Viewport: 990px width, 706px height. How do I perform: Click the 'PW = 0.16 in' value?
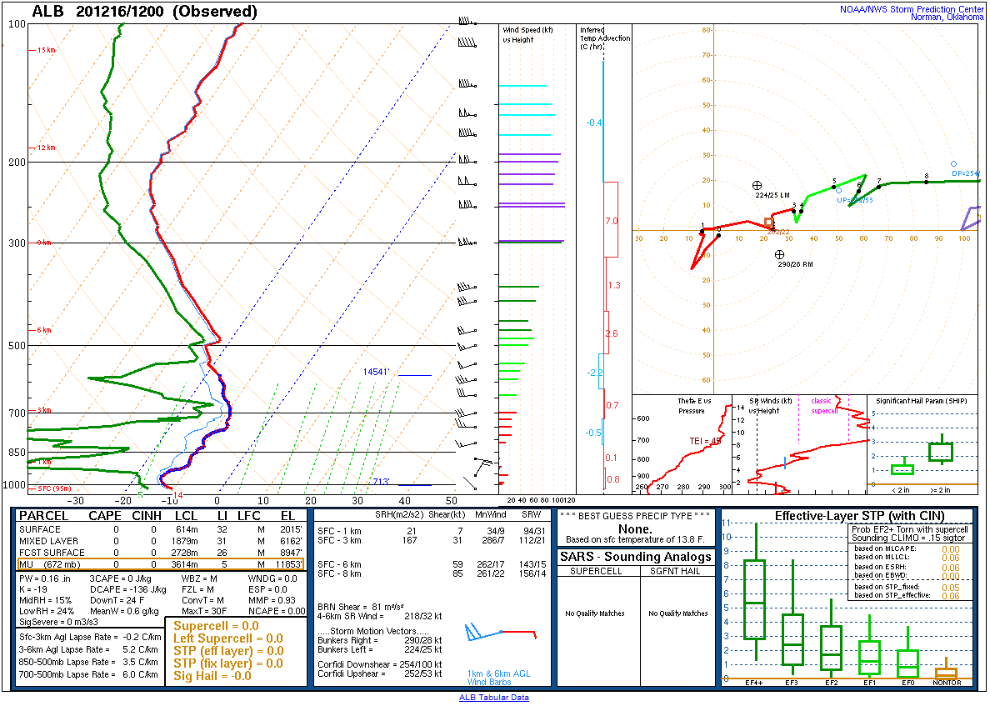[x=45, y=578]
